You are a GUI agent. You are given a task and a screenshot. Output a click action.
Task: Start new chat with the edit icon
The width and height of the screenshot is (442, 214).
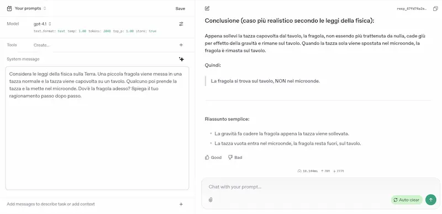click(207, 8)
